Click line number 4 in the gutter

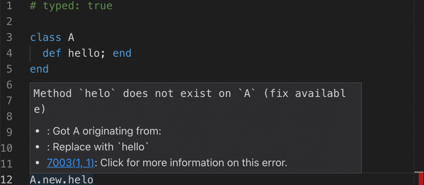9,53
